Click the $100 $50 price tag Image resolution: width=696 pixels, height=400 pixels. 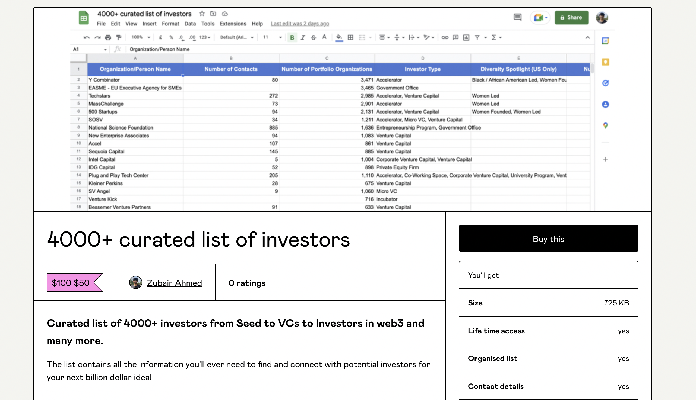tap(74, 282)
